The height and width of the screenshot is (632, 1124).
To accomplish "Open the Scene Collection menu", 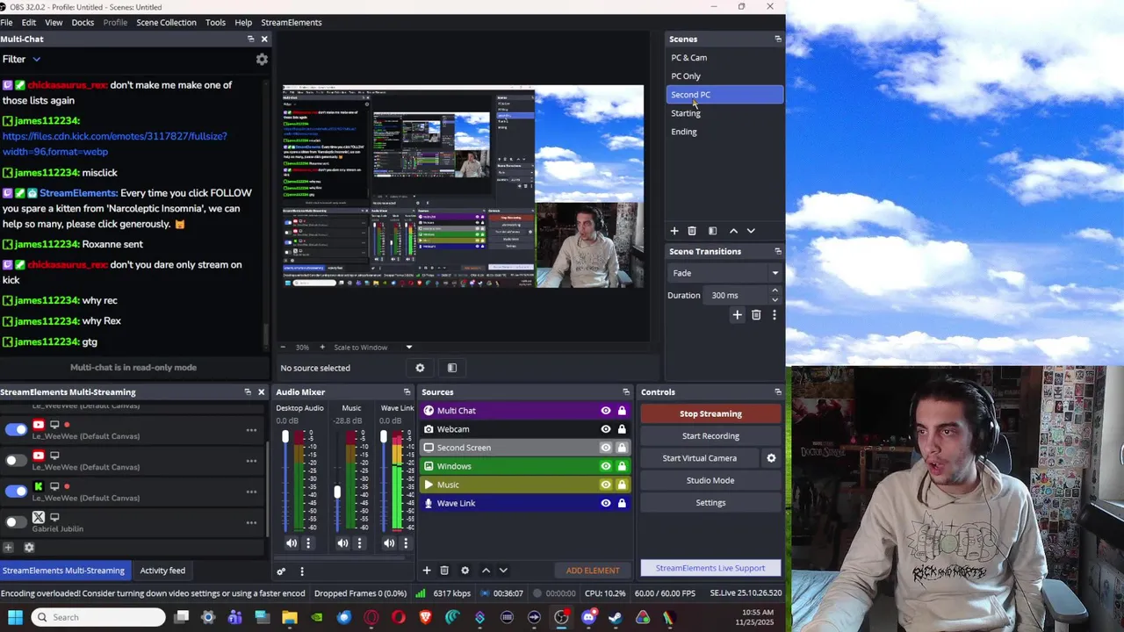I will tap(166, 22).
